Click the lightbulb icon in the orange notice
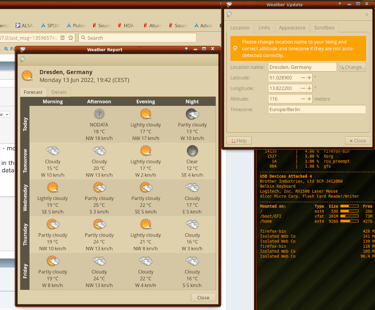This screenshot has height=310, width=375. tap(235, 48)
